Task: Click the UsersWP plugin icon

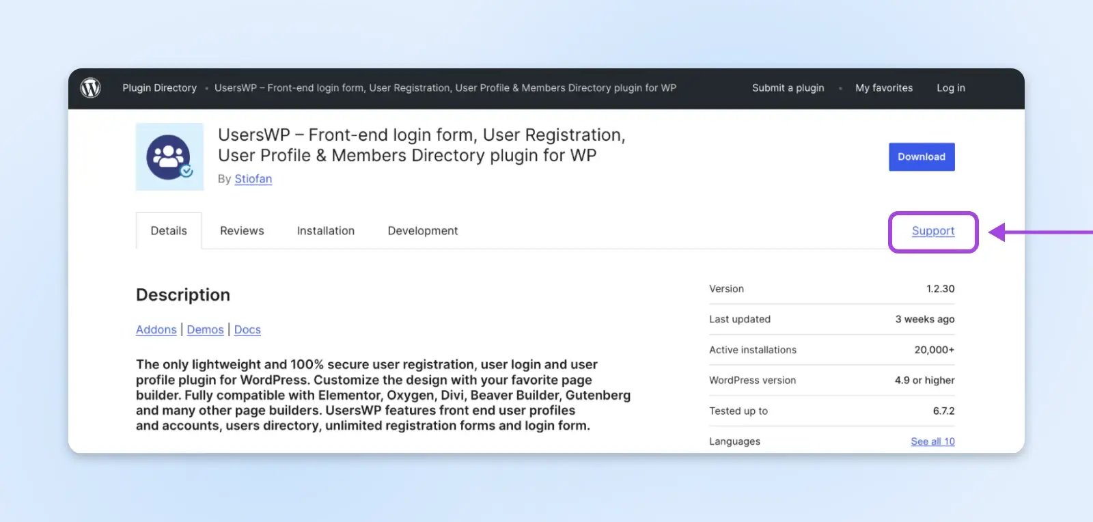Action: pyautogui.click(x=169, y=157)
